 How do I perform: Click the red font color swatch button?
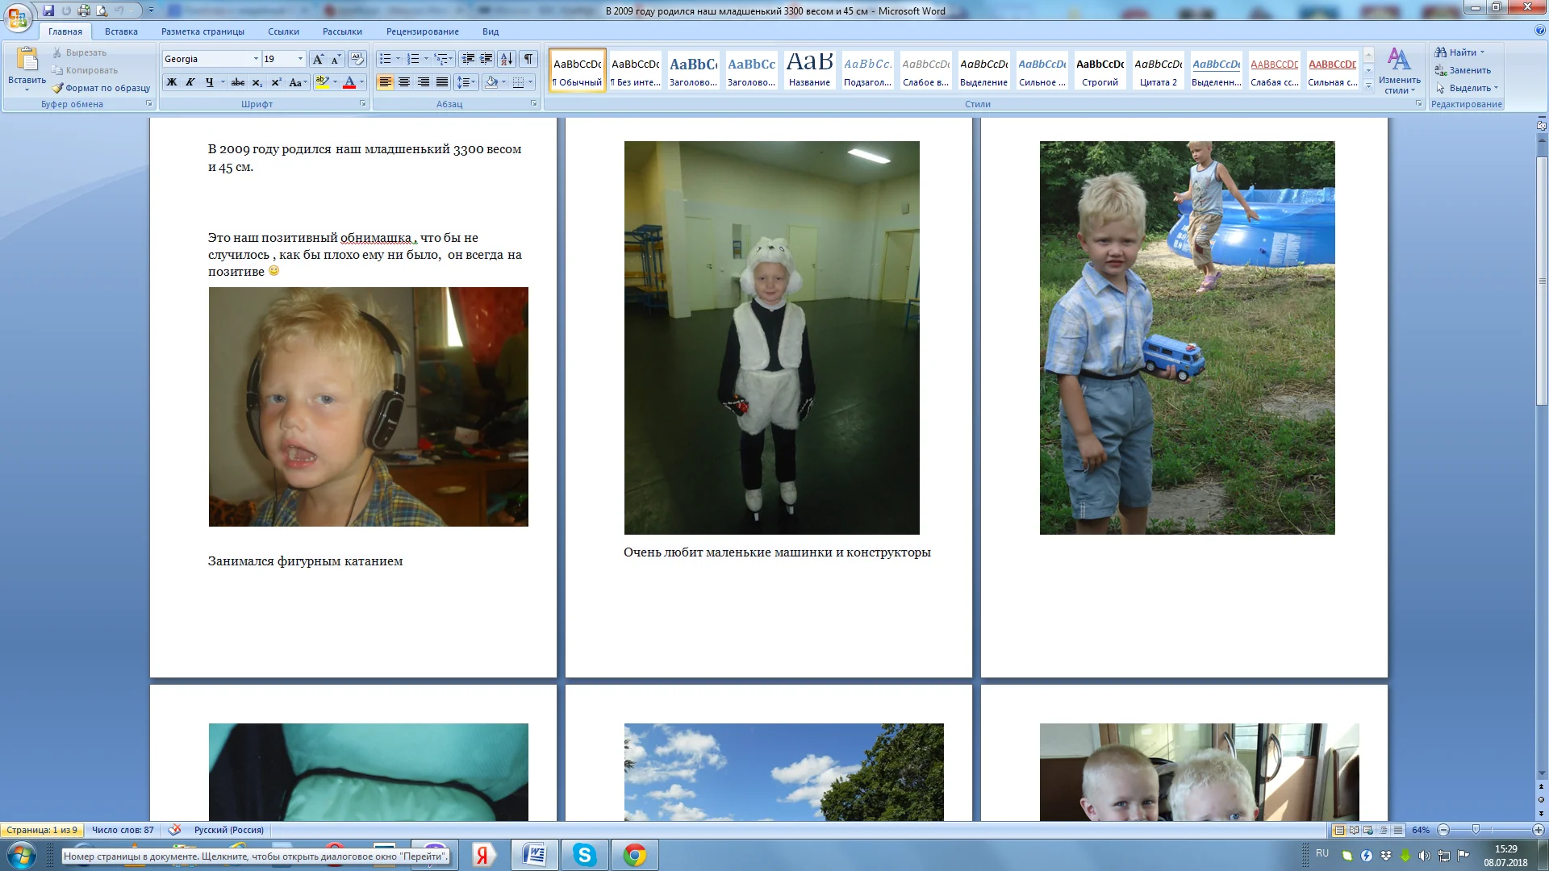point(349,82)
